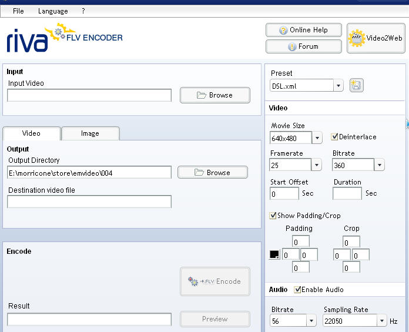This screenshot has width=409, height=332.
Task: Expand the audio Bitrate dropdown showing 56
Action: pos(311,320)
